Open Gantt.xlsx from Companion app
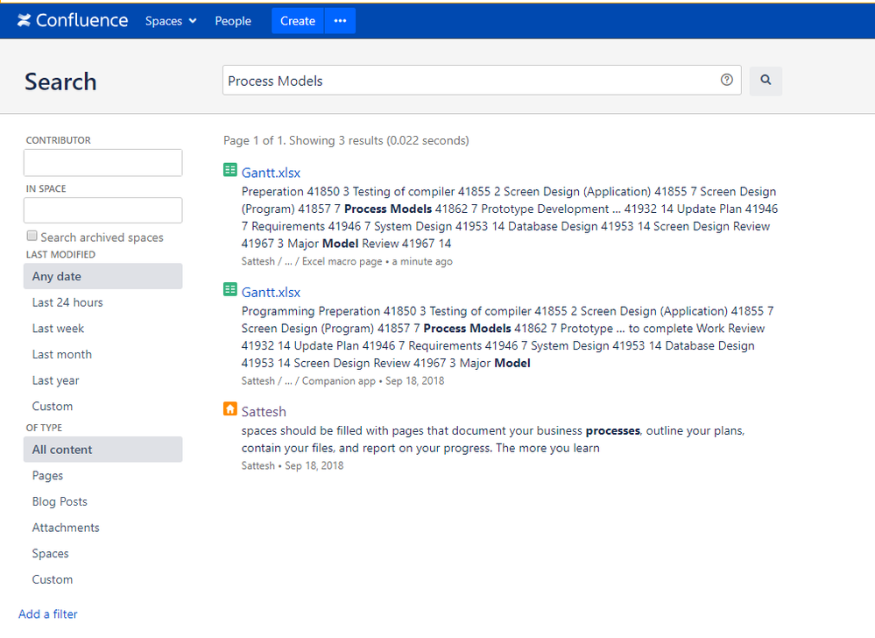The height and width of the screenshot is (638, 875). (x=271, y=292)
